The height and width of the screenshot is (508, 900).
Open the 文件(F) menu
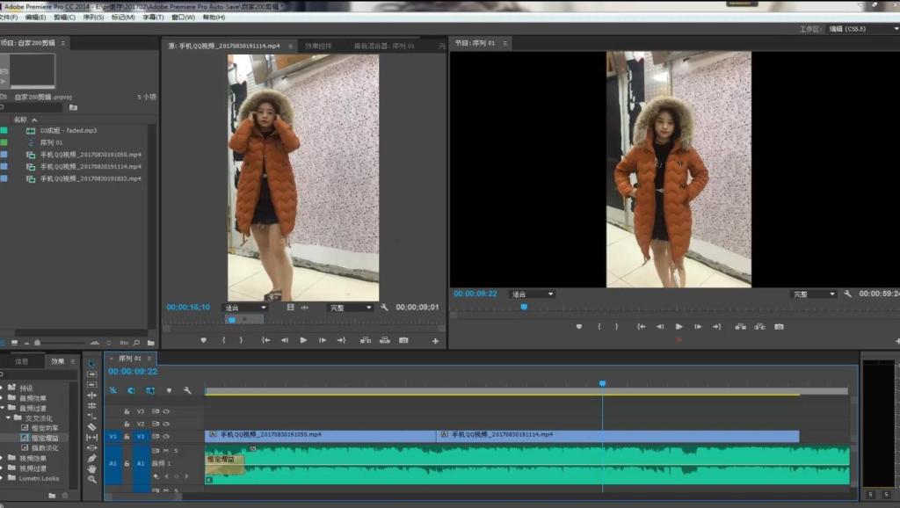pyautogui.click(x=9, y=18)
